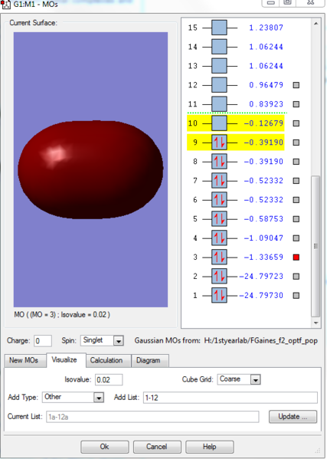Toggle surface marker for MO 4
Screen dimensions: 327x459
coord(296,238)
